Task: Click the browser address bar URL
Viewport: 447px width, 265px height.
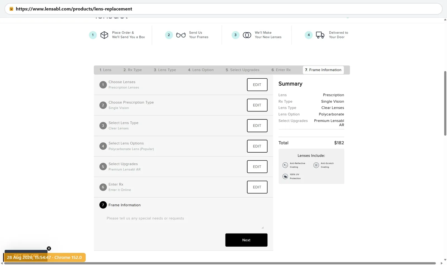Action: point(74,9)
